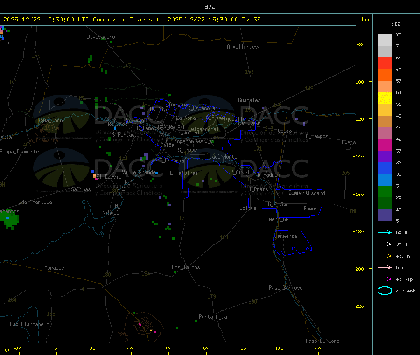Click the 70-80 dBZ light gray swatch
This screenshot has height=355, width=420.
(385, 40)
